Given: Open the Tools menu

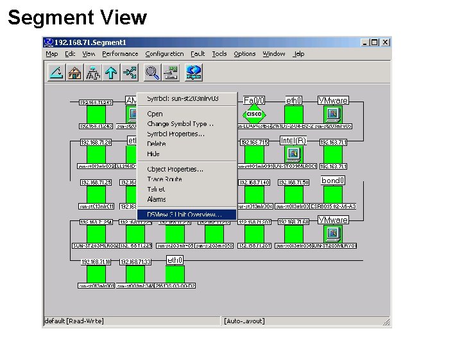Looking at the screenshot, I should (219, 54).
